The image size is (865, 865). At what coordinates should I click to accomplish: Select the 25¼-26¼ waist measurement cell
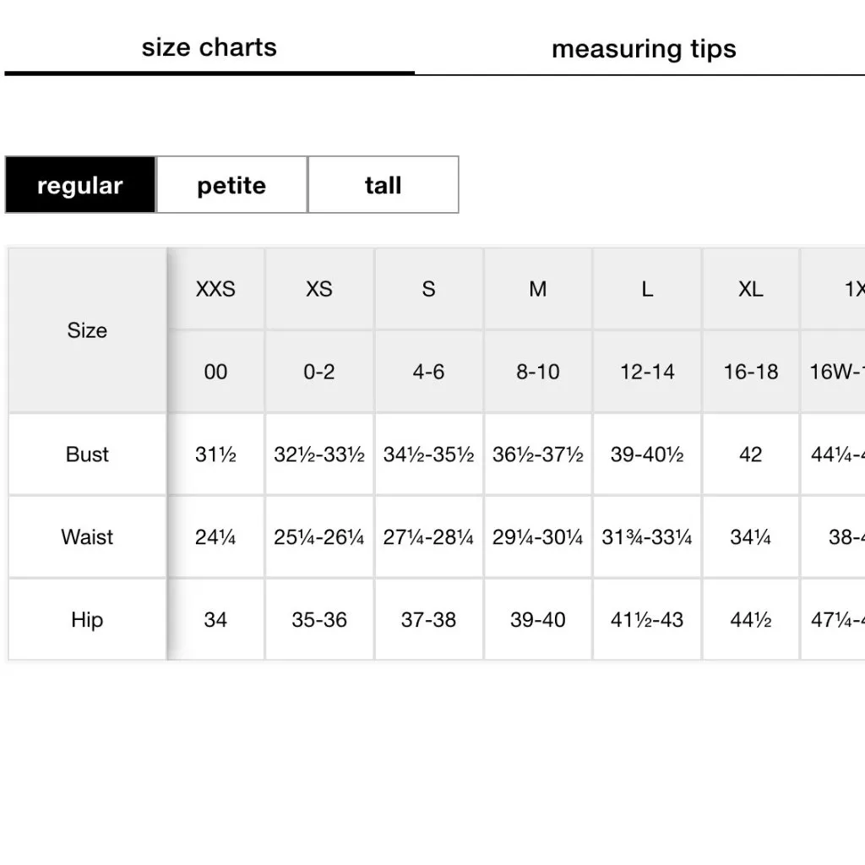click(x=319, y=537)
